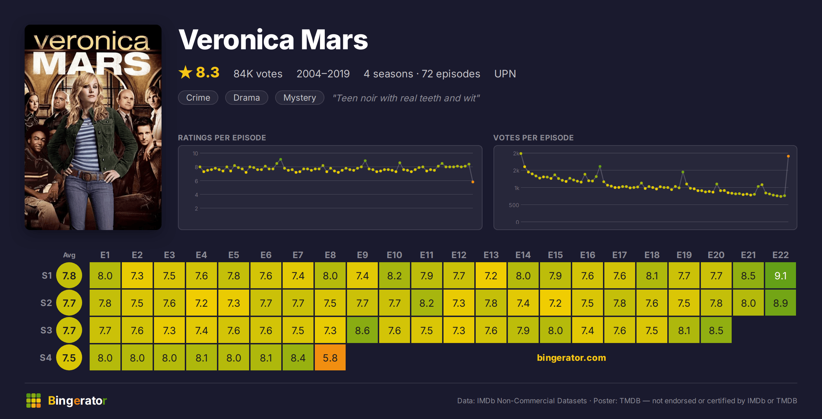
Task: Select the Mystery genre tag
Action: (299, 98)
